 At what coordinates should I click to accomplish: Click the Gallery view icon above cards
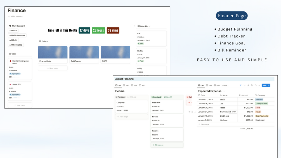coord(40,41)
